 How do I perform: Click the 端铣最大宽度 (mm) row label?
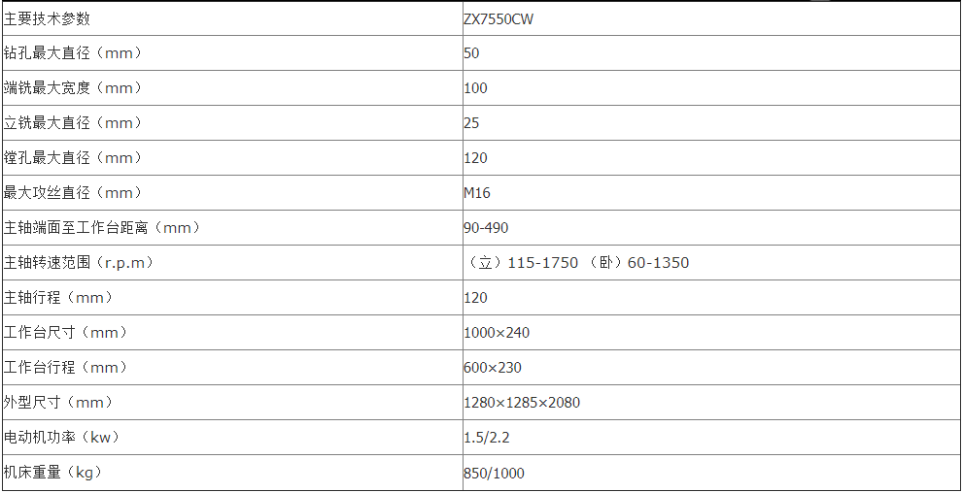click(x=73, y=88)
